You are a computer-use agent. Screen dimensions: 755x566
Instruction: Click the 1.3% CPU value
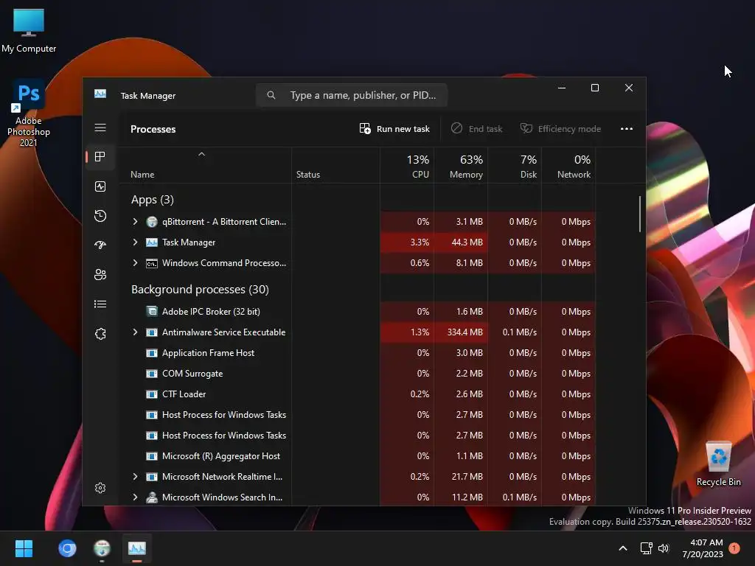pos(420,332)
